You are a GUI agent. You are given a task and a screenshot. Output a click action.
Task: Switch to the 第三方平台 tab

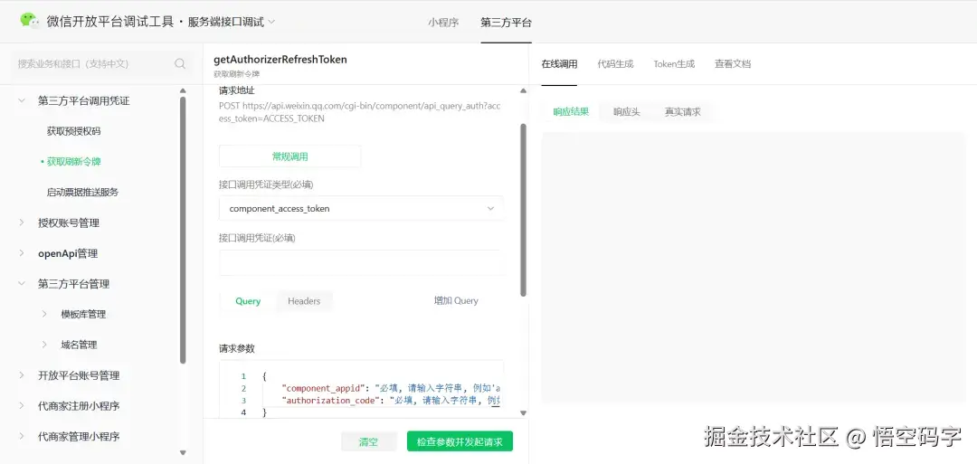pos(506,23)
